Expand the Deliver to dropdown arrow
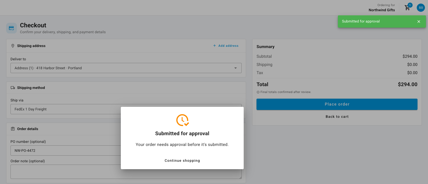Screen dimensions: 428x184 click(x=236, y=68)
